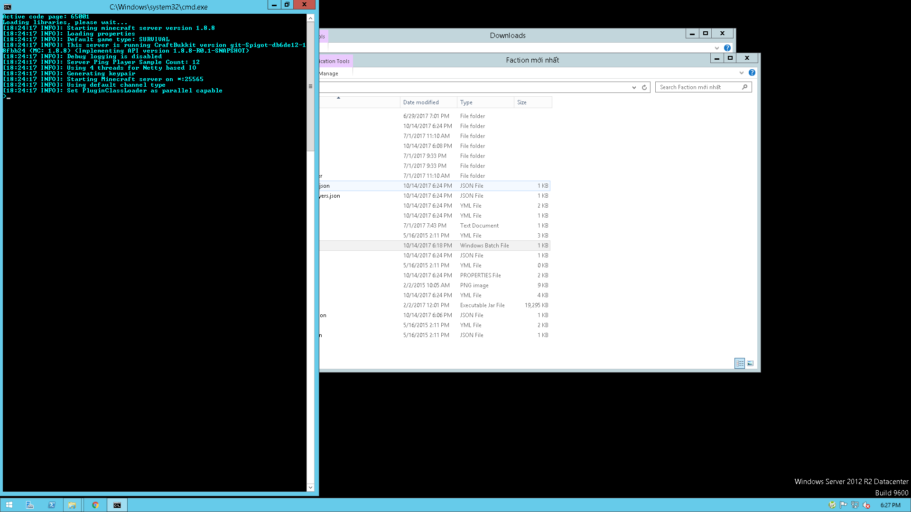Open the Manage ribbon tab
Viewport: 911px width, 512px height.
(x=329, y=73)
